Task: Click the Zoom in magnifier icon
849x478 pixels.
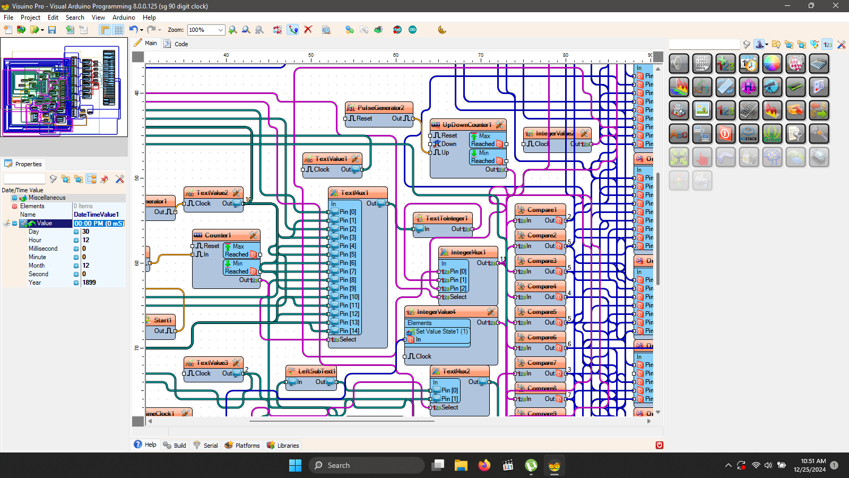Action: coord(233,30)
